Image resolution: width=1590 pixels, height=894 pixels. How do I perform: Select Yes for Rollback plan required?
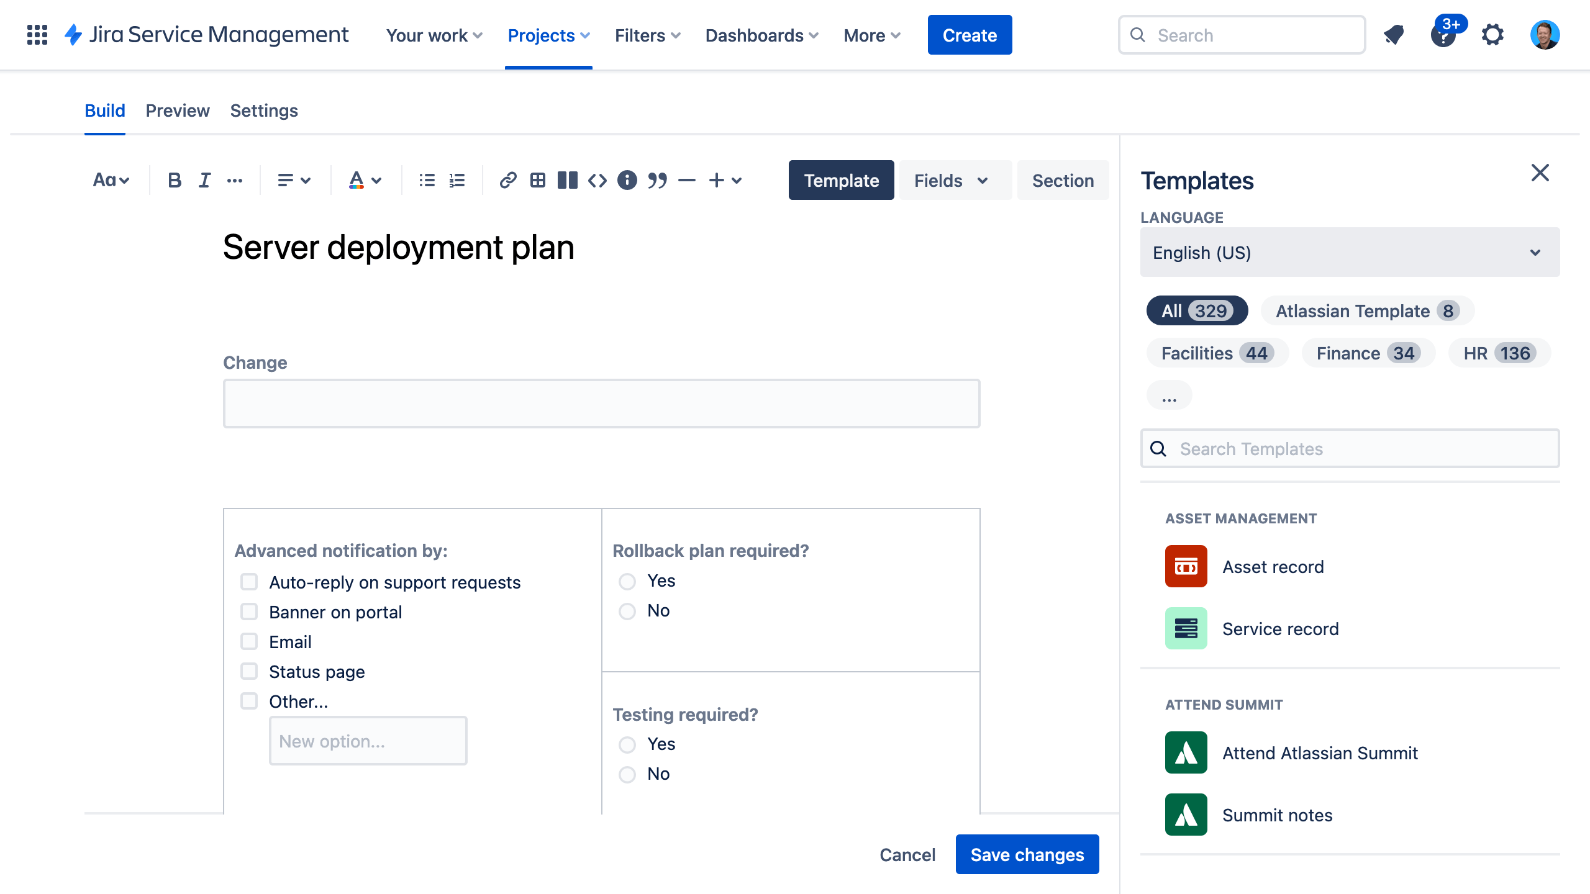coord(627,580)
